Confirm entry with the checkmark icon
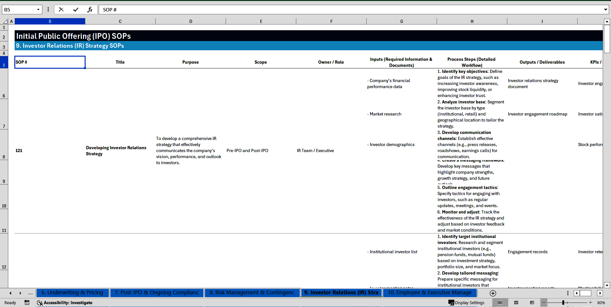The image size is (611, 307). (76, 10)
